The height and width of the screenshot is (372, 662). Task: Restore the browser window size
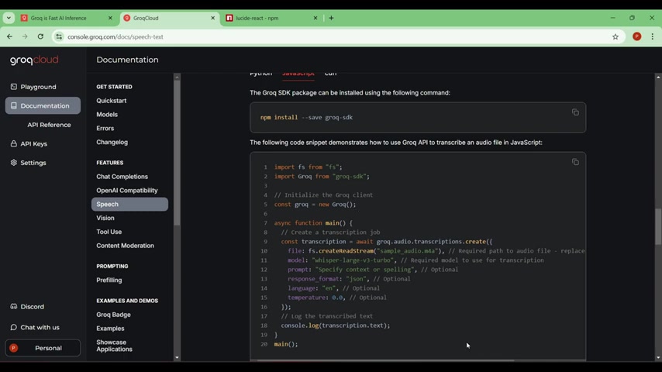632,18
